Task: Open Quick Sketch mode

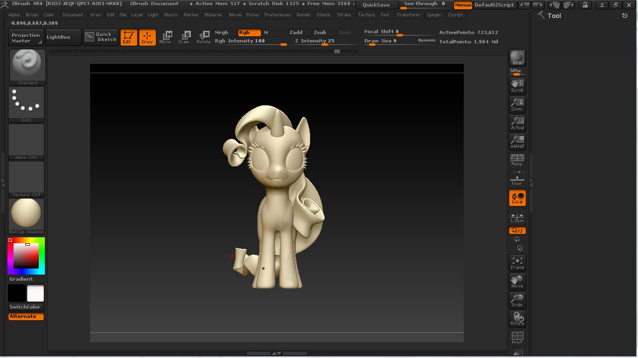Action: pyautogui.click(x=101, y=37)
